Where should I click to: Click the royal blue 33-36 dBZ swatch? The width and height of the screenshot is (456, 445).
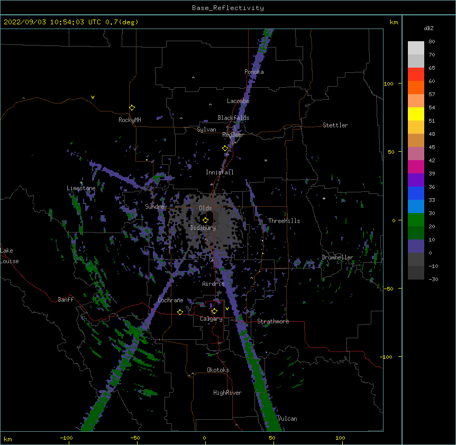coord(416,193)
